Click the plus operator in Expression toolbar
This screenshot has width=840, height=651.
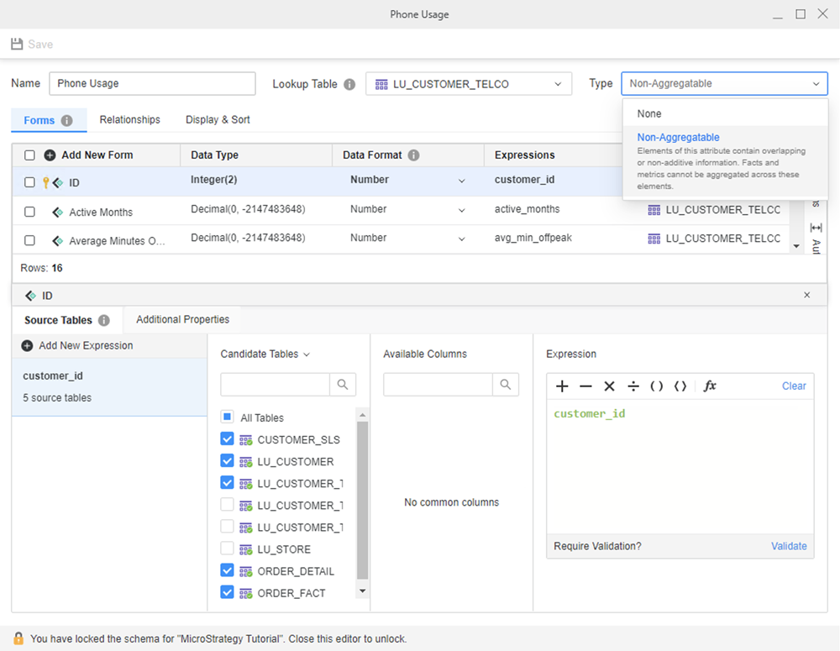pos(562,386)
